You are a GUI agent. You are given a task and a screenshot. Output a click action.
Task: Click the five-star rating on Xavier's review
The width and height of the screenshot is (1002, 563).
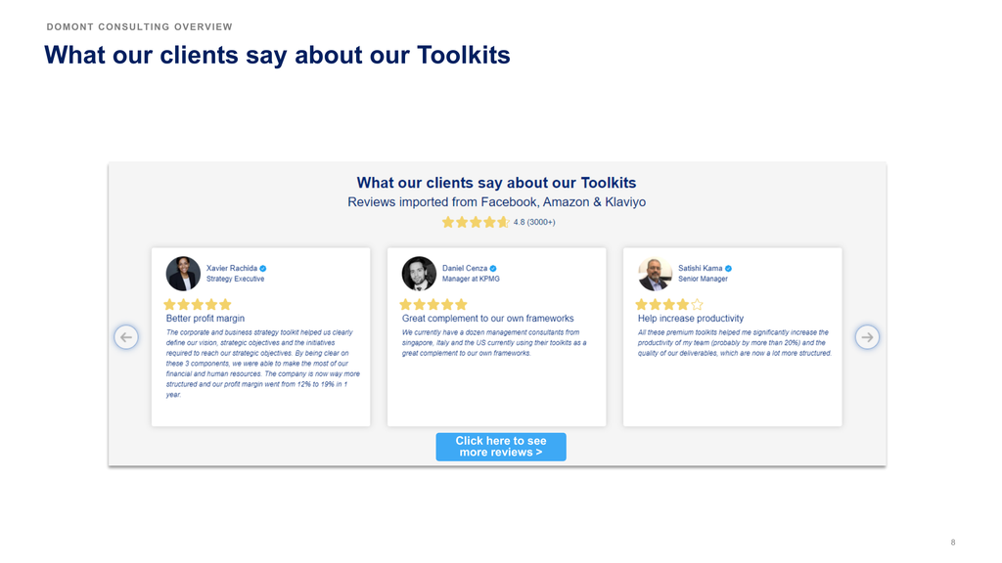[198, 305]
